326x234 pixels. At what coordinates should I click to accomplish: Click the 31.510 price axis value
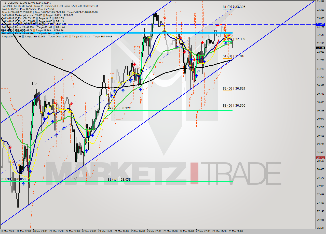(320, 68)
